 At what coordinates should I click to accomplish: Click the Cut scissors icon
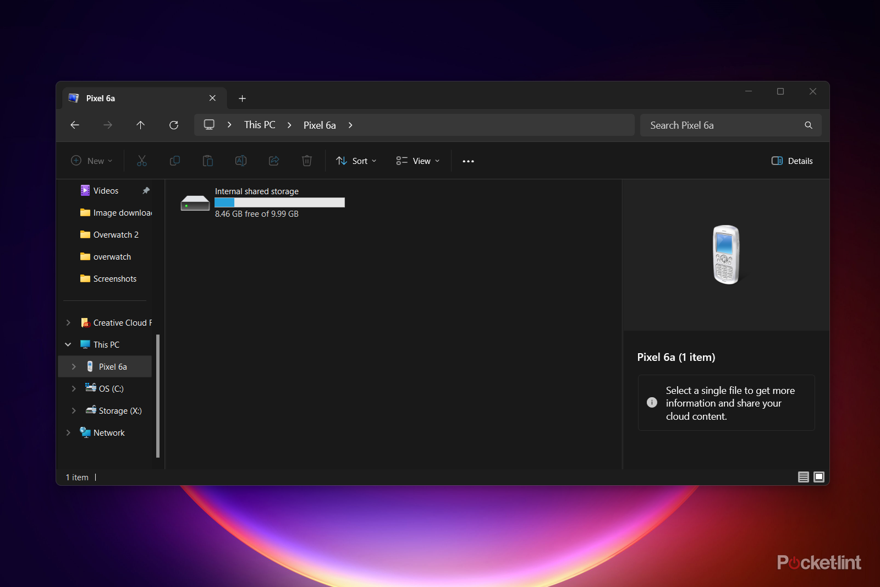coord(142,161)
